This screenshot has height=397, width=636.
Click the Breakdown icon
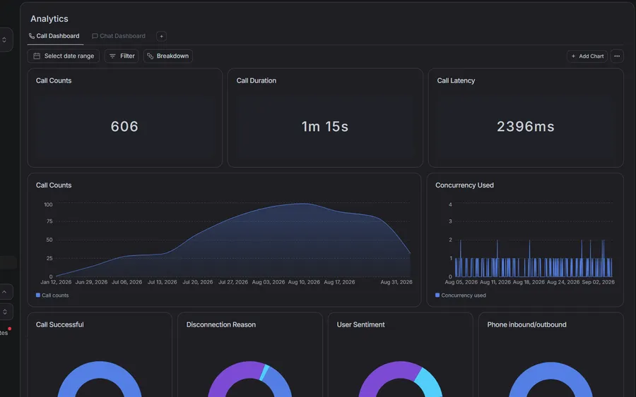click(151, 56)
